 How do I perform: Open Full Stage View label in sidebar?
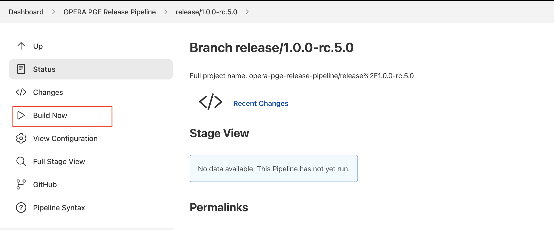(x=59, y=162)
